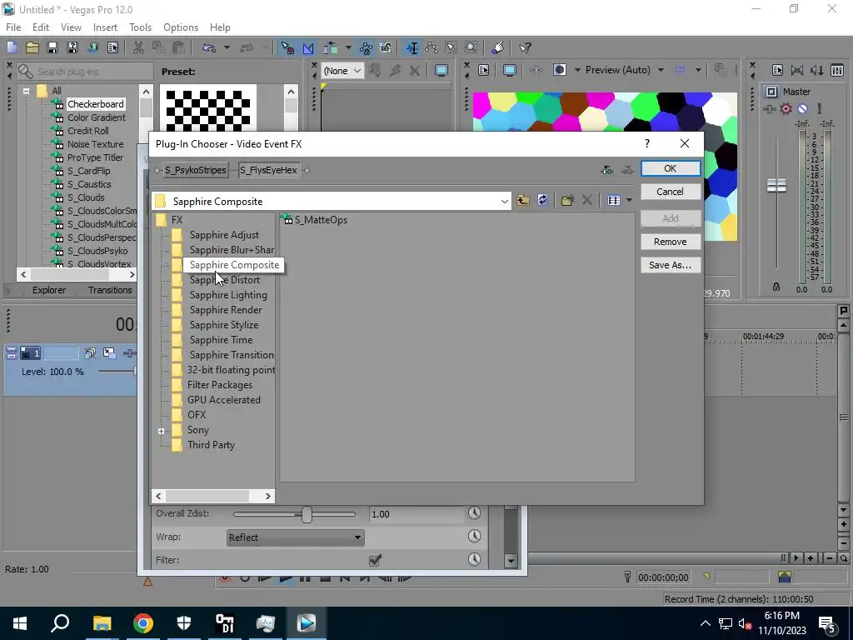Open the Tools menu

tap(140, 27)
